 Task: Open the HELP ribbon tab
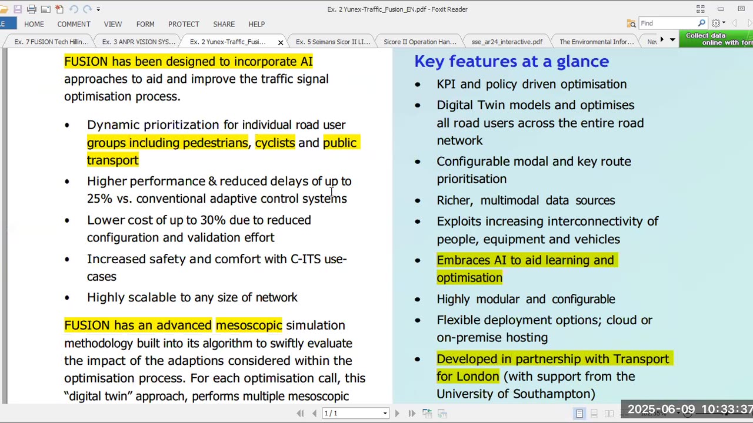tap(256, 24)
